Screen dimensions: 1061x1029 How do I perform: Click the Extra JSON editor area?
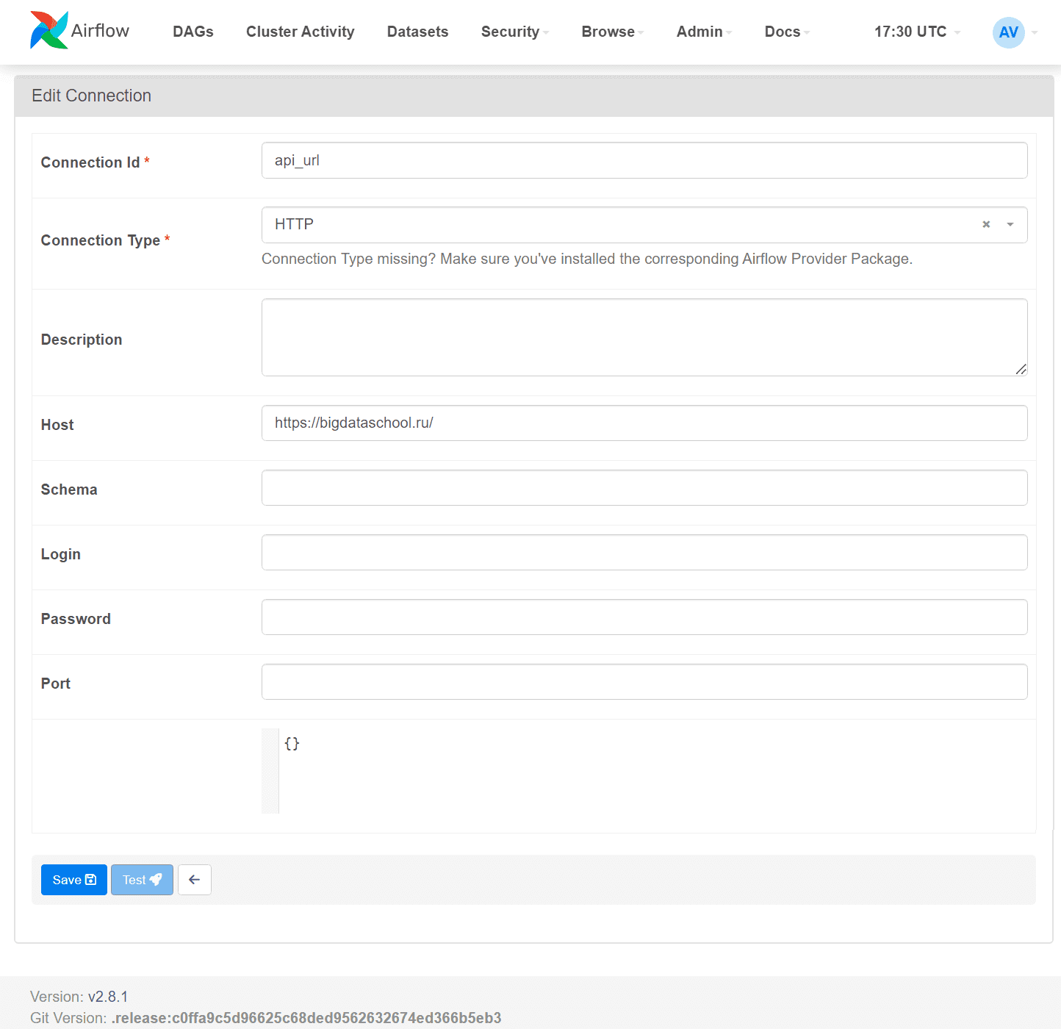pyautogui.click(x=647, y=770)
